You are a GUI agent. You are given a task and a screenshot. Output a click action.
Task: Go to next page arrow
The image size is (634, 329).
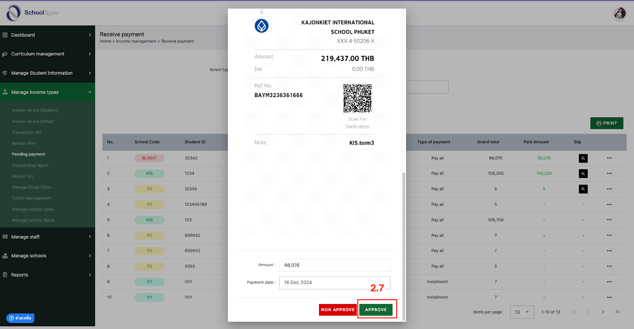coord(603,312)
